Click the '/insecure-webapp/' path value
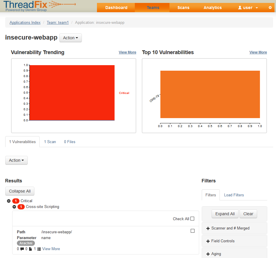This screenshot has width=276, height=258. [56, 232]
